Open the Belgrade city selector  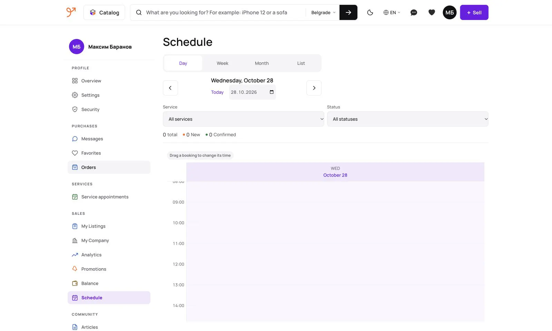click(323, 12)
